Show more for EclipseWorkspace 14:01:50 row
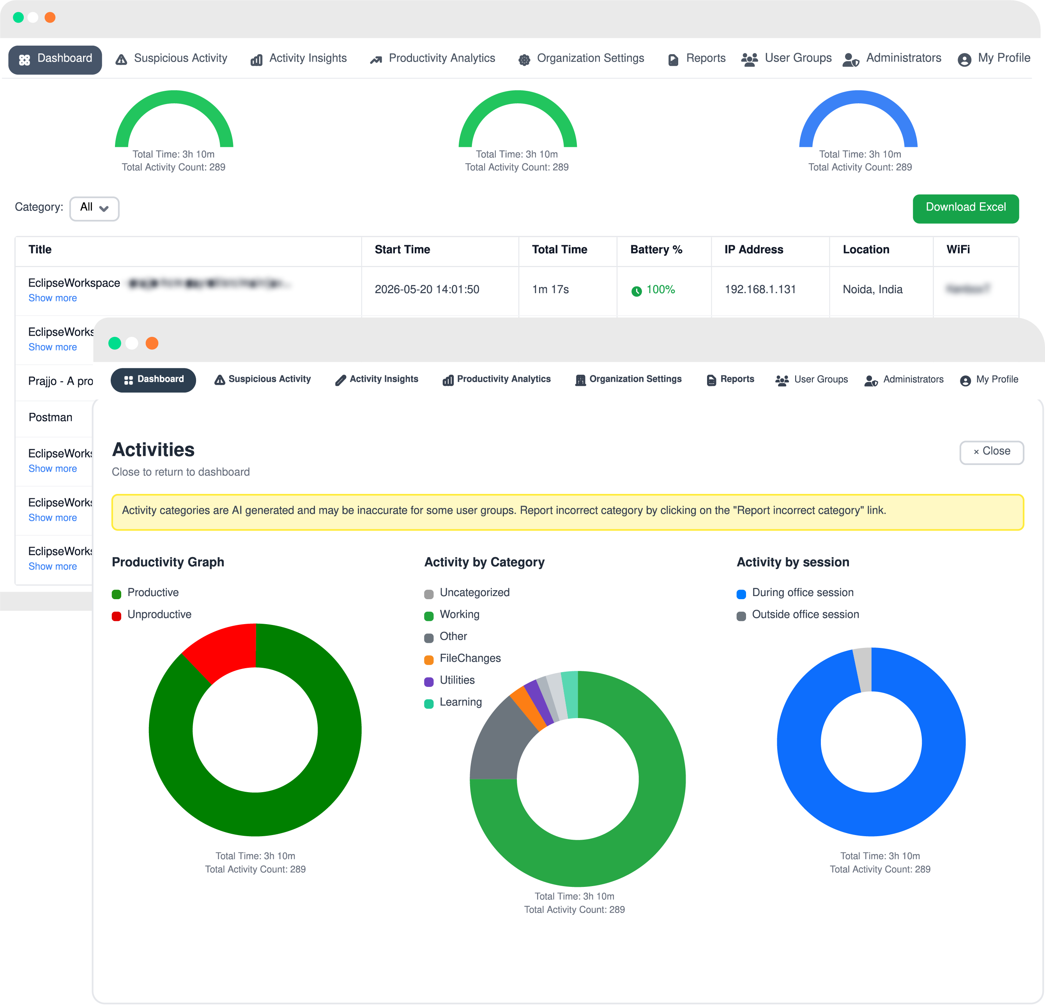Screen dimensions: 1045x1005 [53, 298]
